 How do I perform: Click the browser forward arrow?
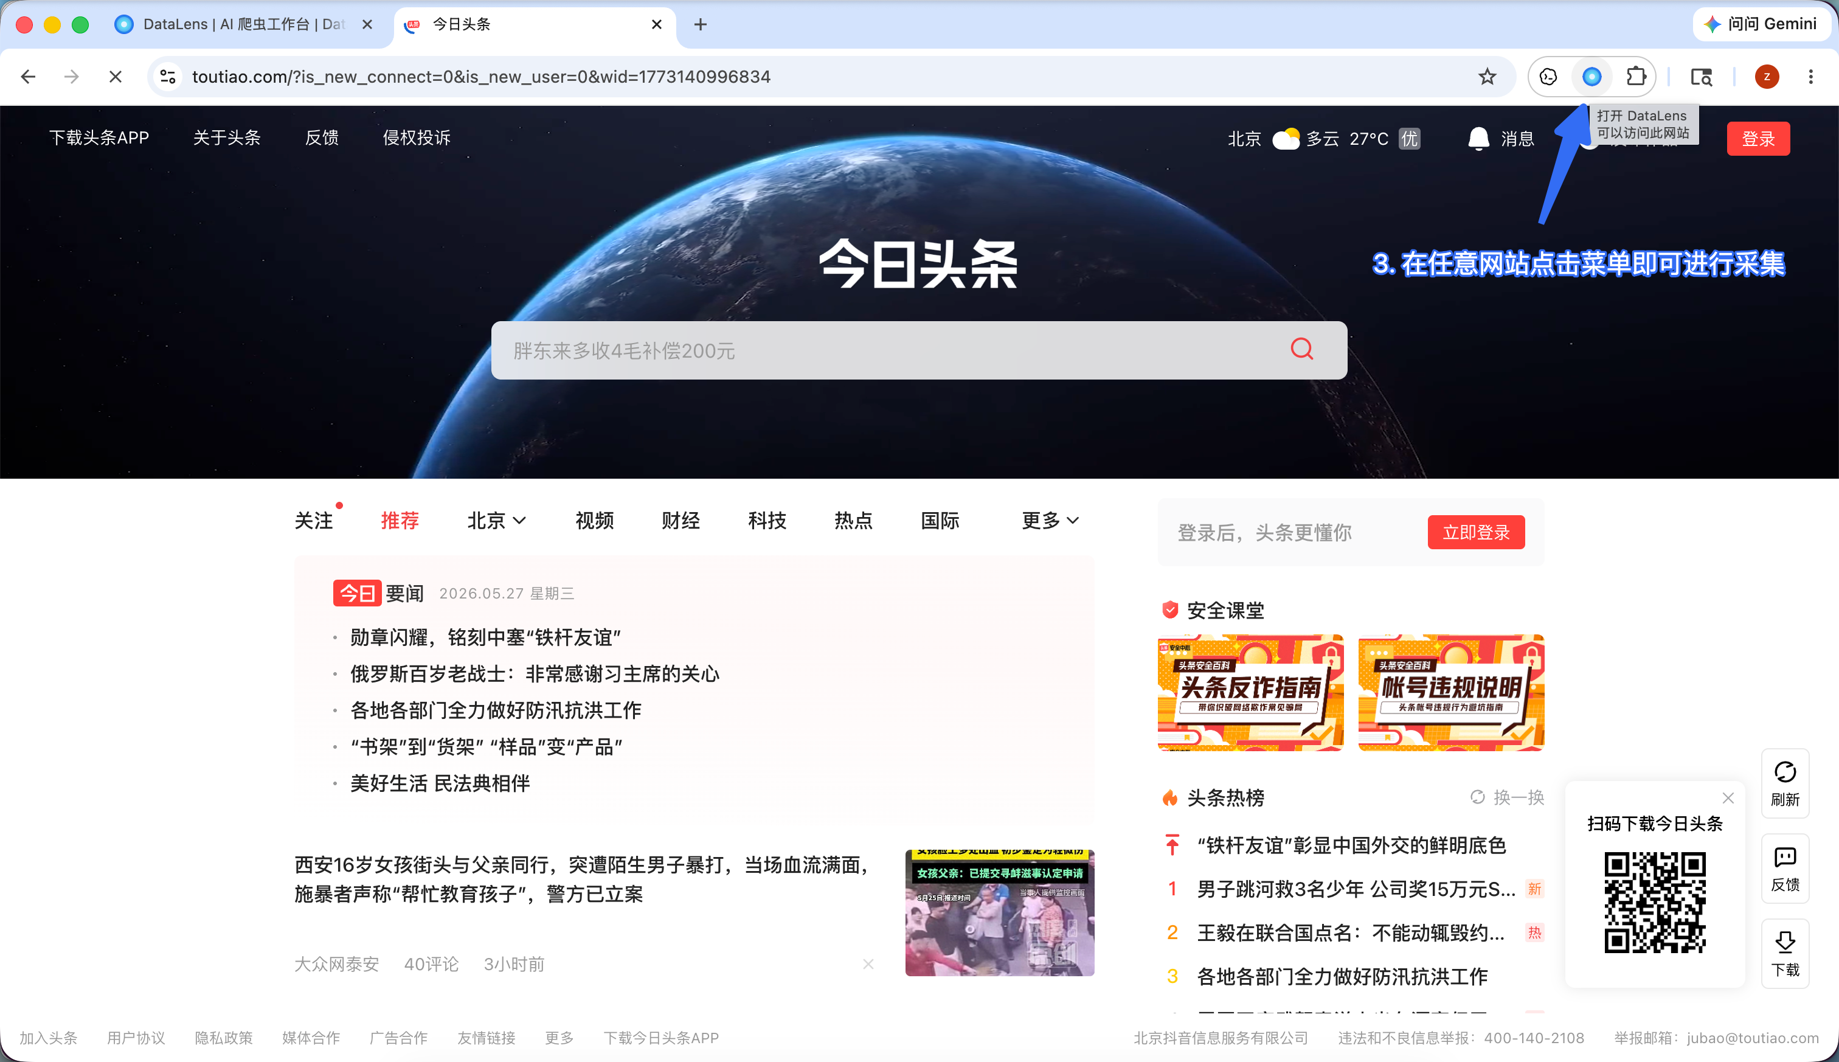coord(72,77)
